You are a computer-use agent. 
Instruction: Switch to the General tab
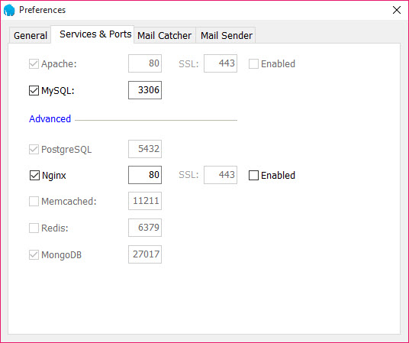[x=31, y=35]
